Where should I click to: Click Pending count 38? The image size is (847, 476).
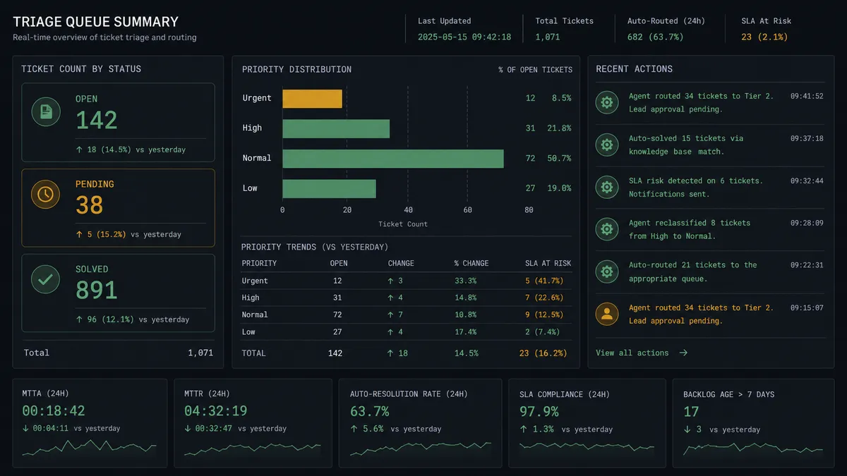click(90, 205)
